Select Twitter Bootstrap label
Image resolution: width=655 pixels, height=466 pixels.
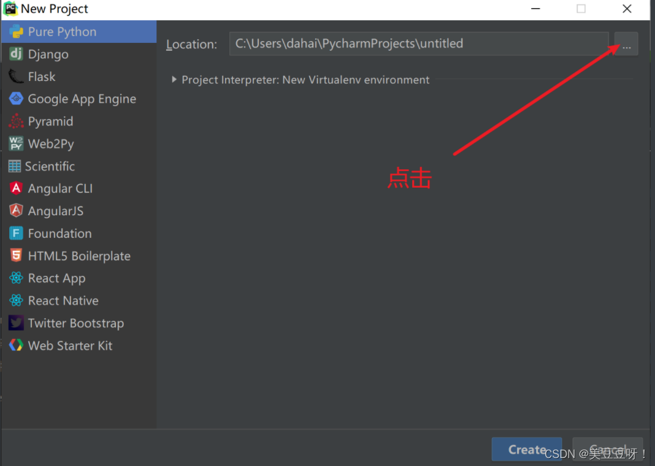coord(76,323)
